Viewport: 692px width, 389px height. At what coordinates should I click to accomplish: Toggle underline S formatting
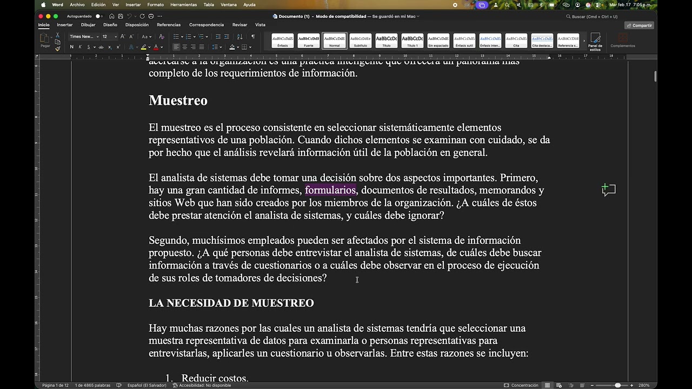pyautogui.click(x=90, y=47)
